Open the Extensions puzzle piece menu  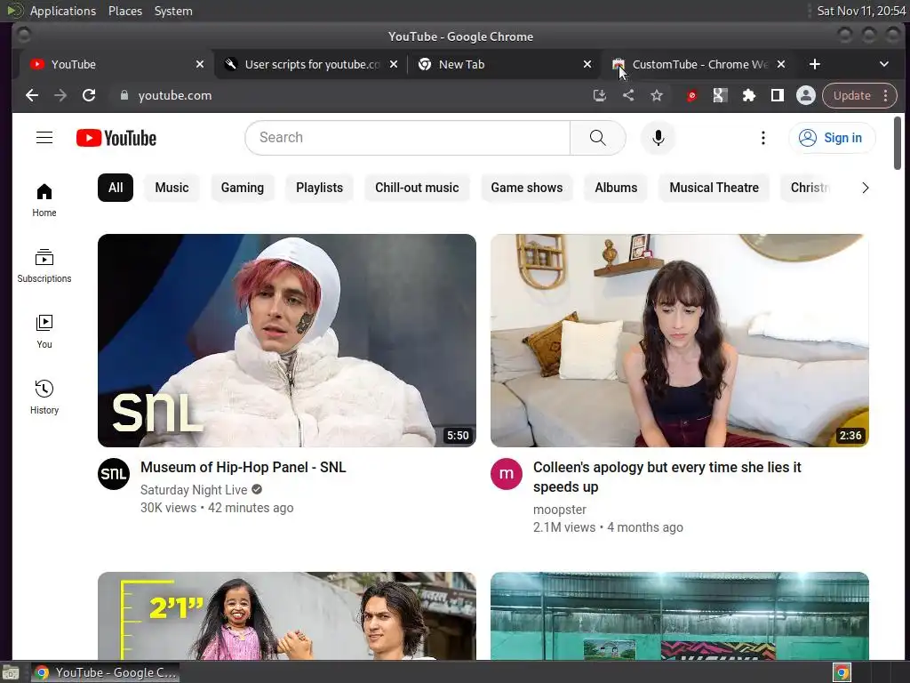pyautogui.click(x=748, y=95)
